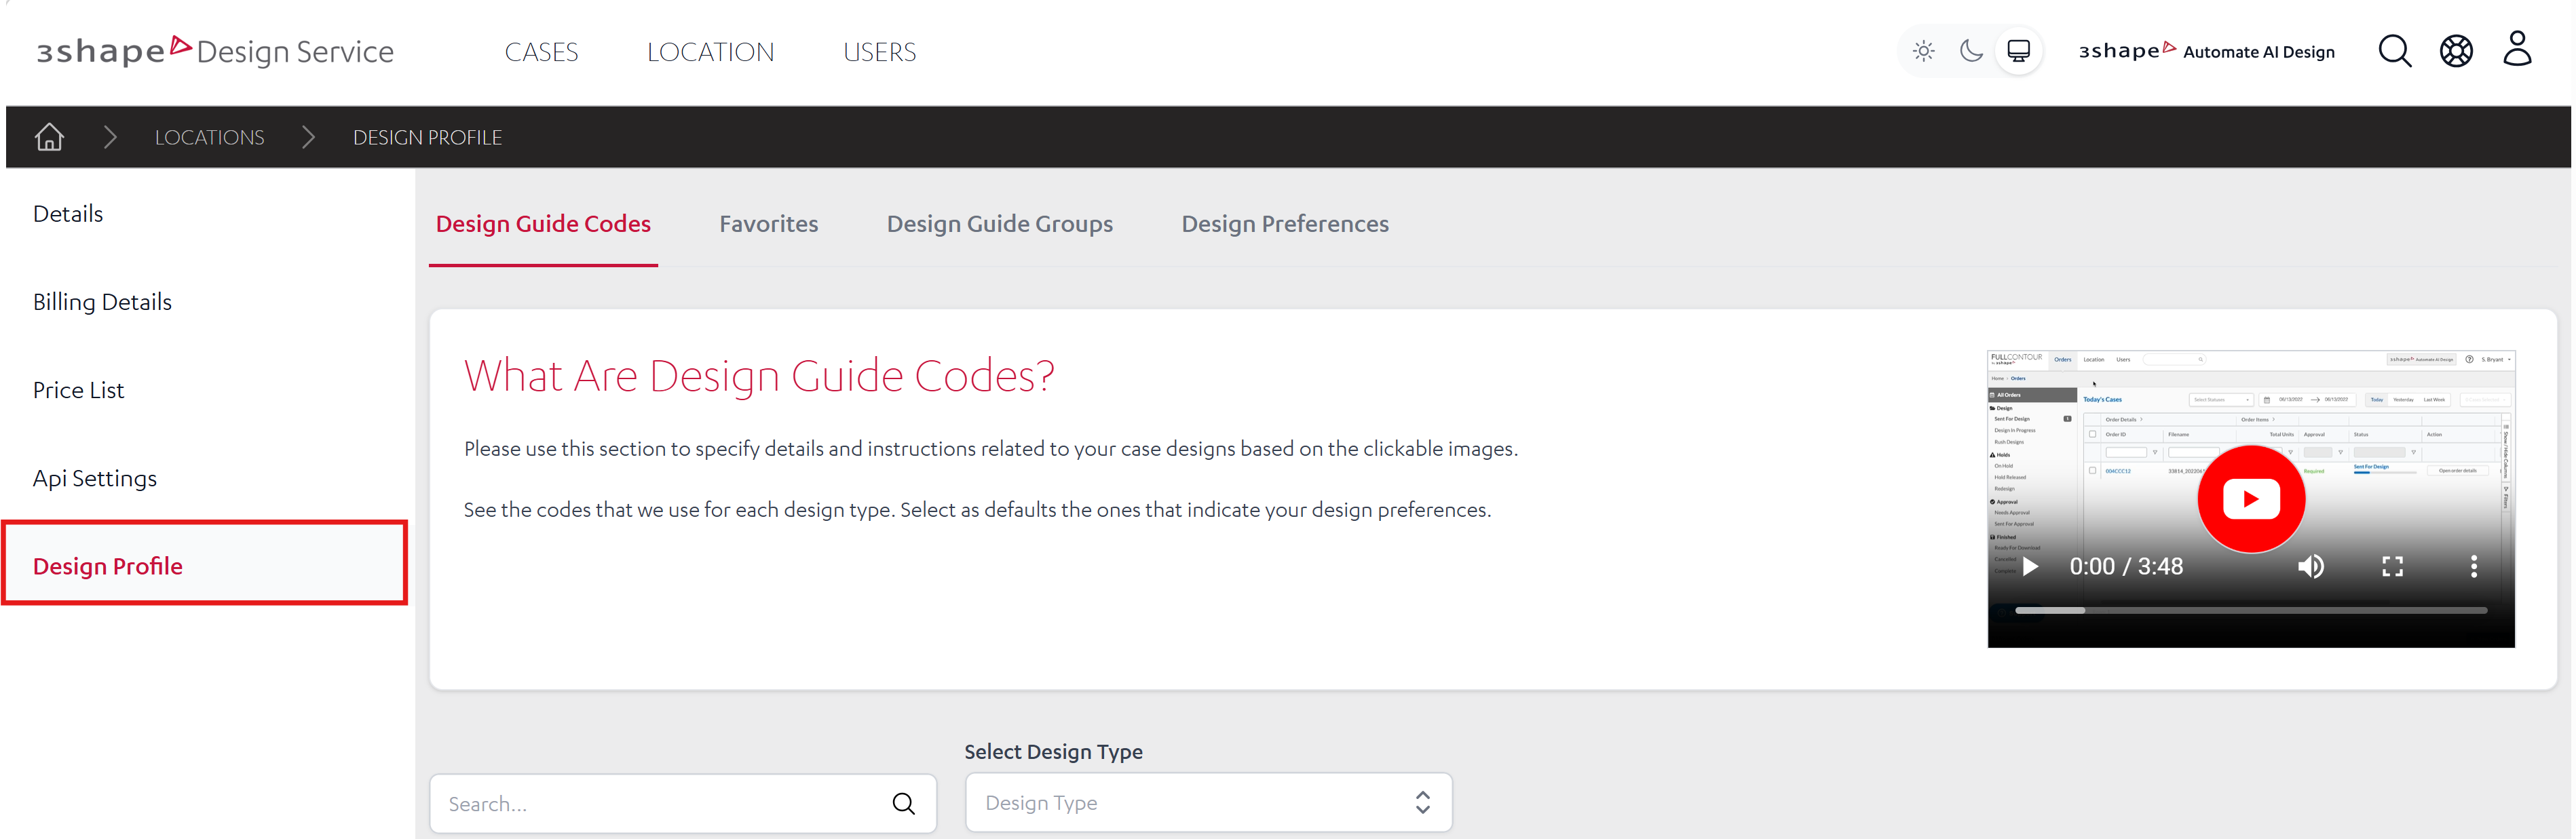Open the help lifebuoy icon
2576x839 pixels.
[x=2456, y=51]
